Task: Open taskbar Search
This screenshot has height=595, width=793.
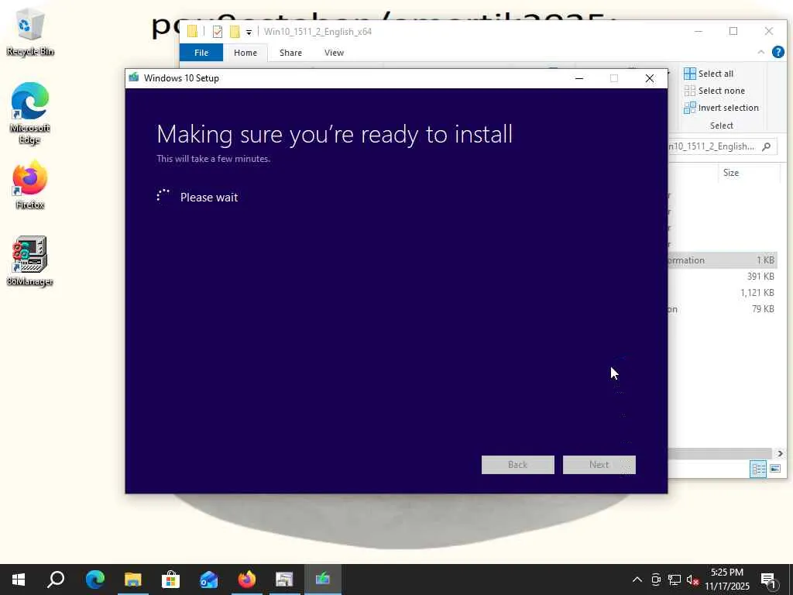Action: click(56, 580)
